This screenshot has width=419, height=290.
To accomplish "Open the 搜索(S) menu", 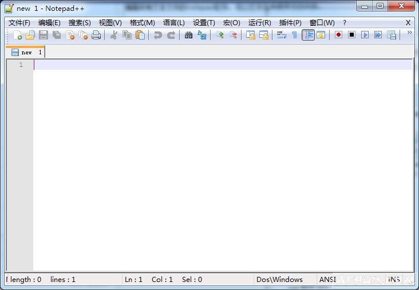I will point(80,23).
